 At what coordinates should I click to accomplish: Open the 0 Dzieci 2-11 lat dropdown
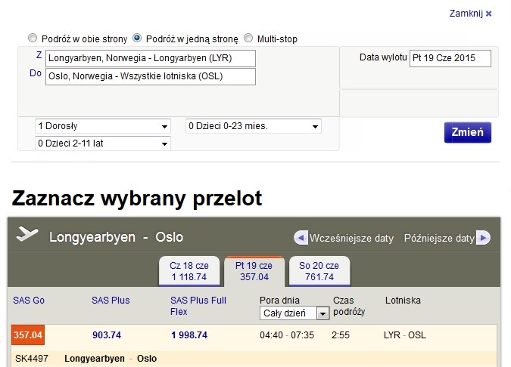(x=103, y=143)
